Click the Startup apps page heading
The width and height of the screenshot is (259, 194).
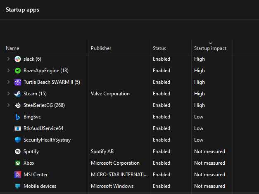tap(22, 10)
